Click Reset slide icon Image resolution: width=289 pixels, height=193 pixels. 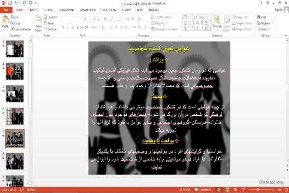point(46,23)
